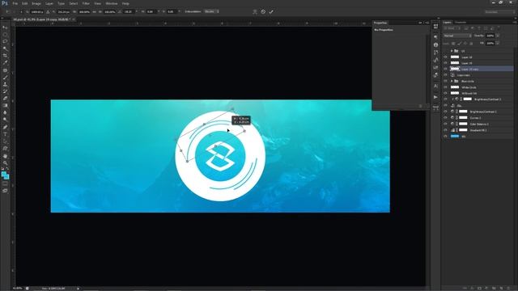The image size is (518, 291).
Task: Select the Move tool
Action: coord(5,27)
